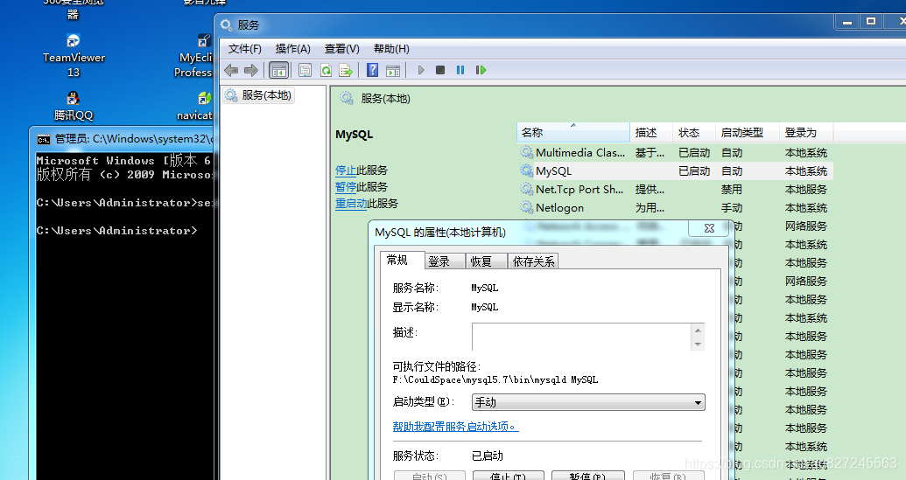Switch to the 依存关系 tab
The image size is (906, 480).
pos(533,261)
